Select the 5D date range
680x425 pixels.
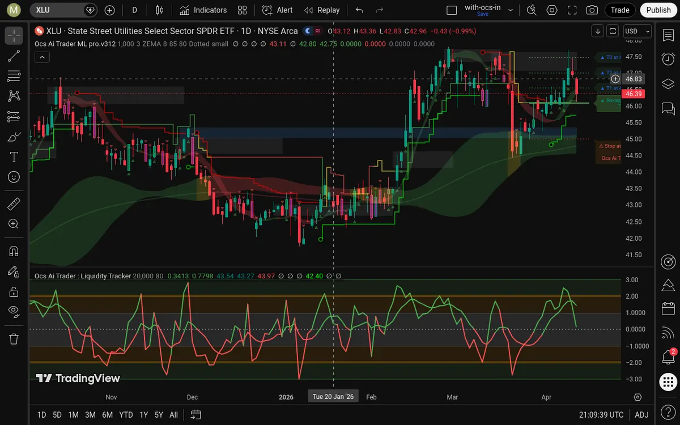pyautogui.click(x=57, y=415)
